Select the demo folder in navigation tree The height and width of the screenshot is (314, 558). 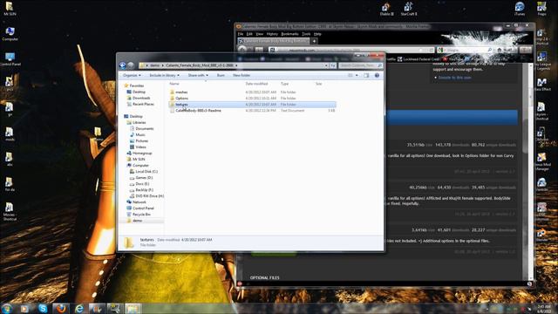137,221
